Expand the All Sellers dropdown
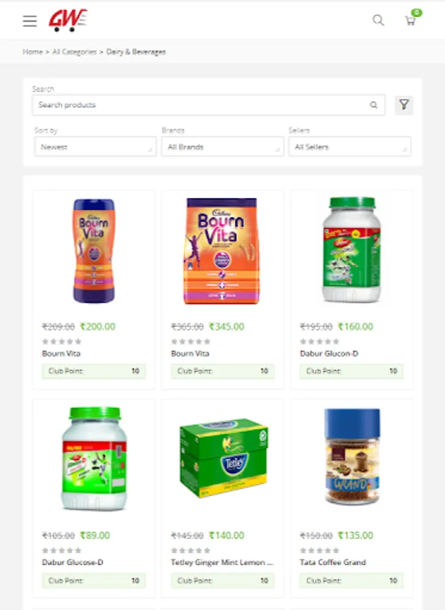 pos(349,146)
